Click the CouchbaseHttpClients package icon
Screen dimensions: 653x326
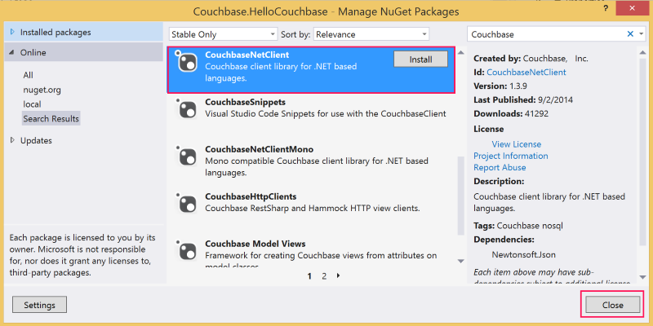188,203
